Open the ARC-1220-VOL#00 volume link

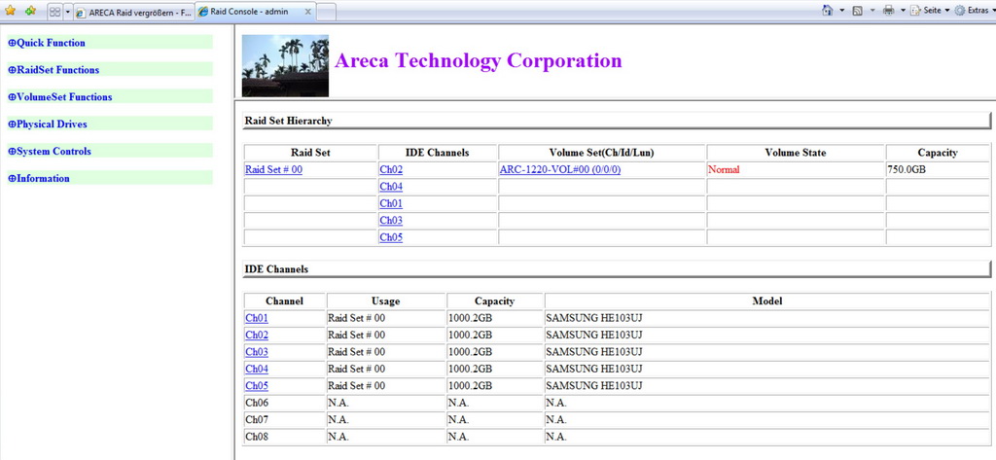point(560,169)
